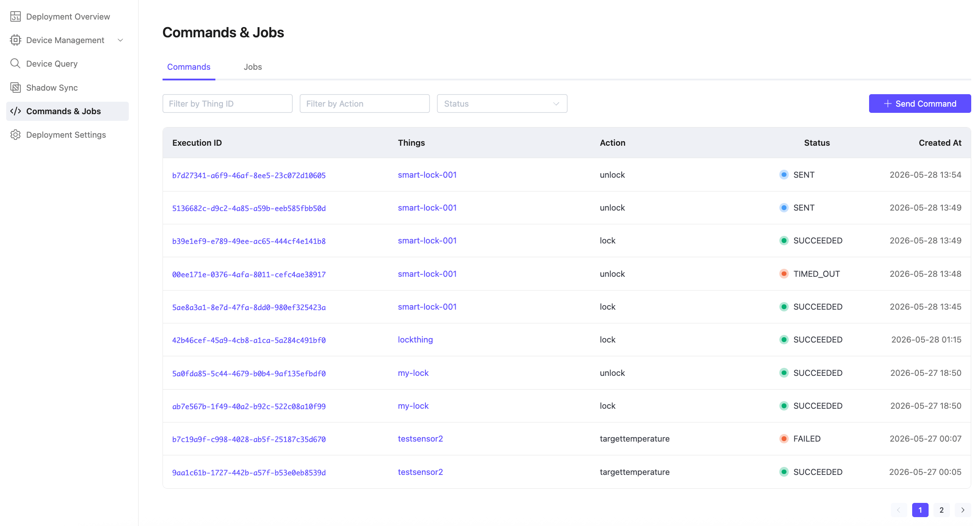This screenshot has height=526, width=973.
Task: Select the Commands tab
Action: [x=189, y=67]
